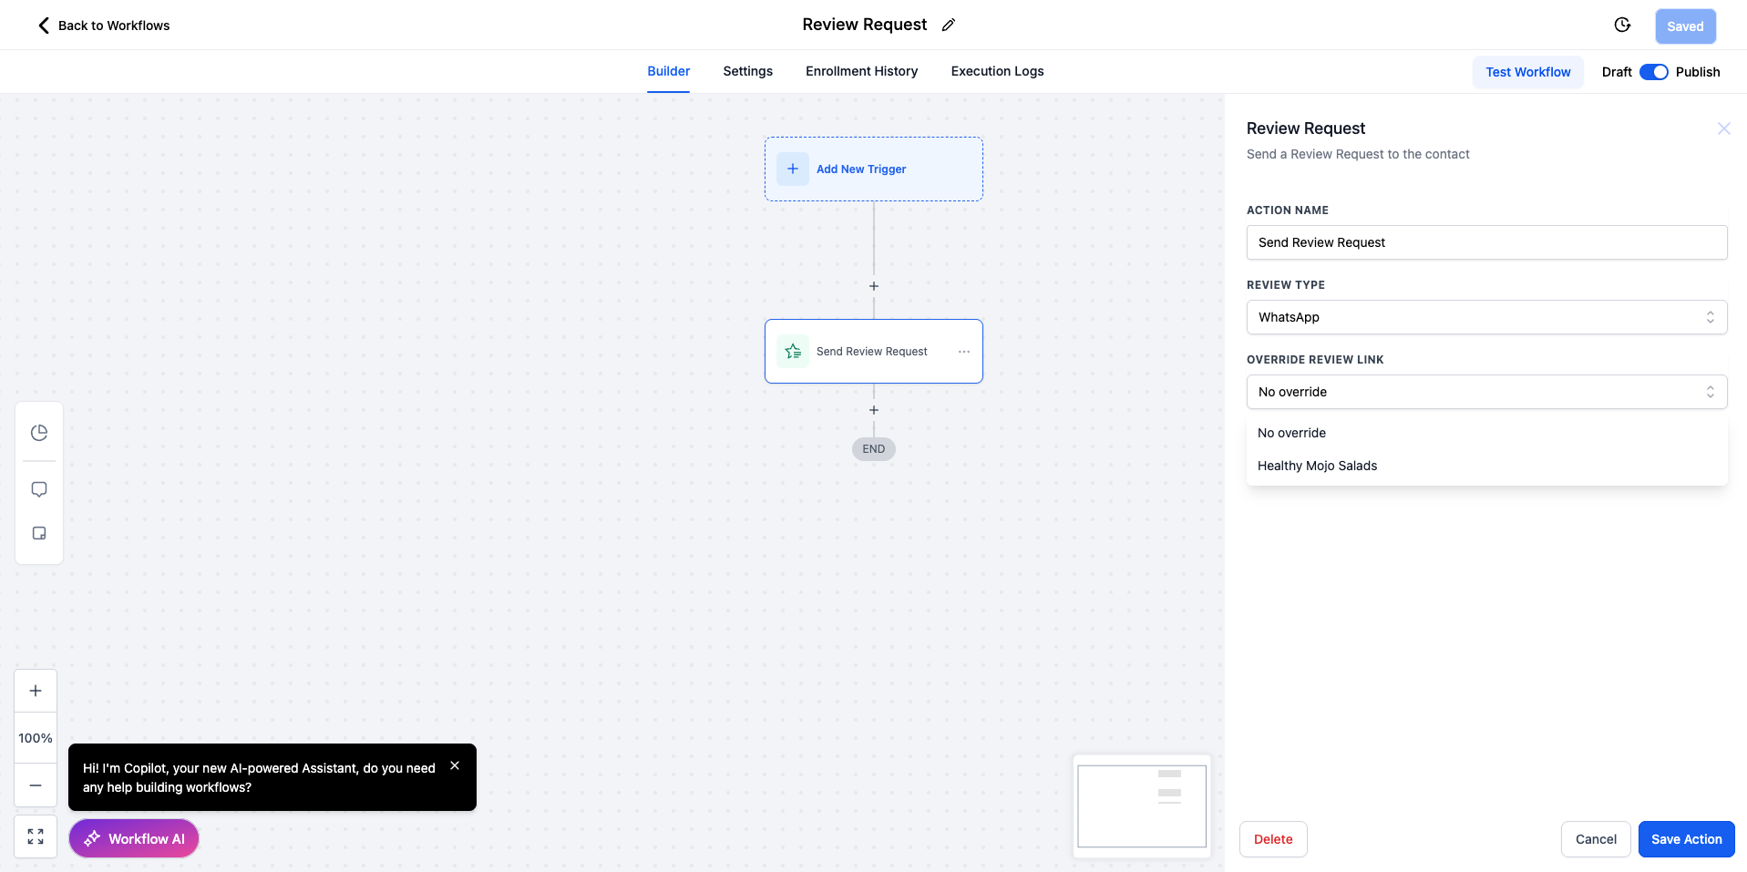1747x872 pixels.
Task: Toggle the Draft/Publish switch
Action: click(x=1653, y=72)
